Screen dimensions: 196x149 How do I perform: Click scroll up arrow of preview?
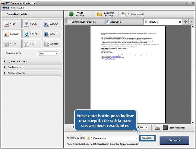point(193,26)
